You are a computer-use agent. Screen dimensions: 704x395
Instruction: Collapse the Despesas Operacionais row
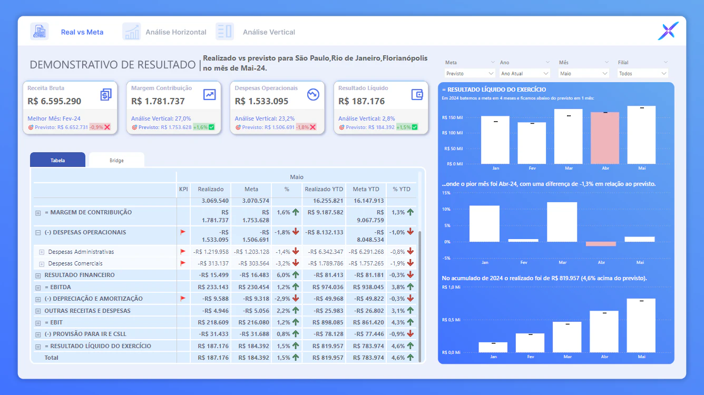coord(38,232)
